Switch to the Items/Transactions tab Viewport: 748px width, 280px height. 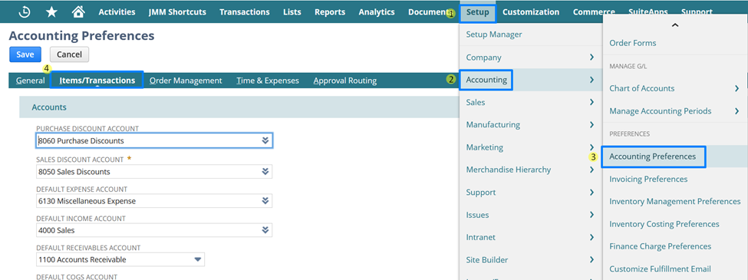[97, 80]
